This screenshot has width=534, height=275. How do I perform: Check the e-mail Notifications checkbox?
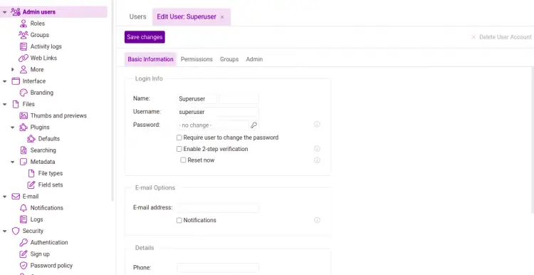pyautogui.click(x=179, y=220)
